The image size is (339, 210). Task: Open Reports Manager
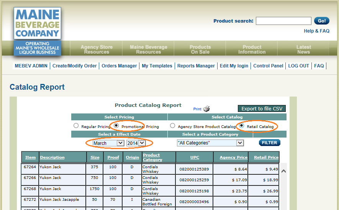click(x=196, y=66)
